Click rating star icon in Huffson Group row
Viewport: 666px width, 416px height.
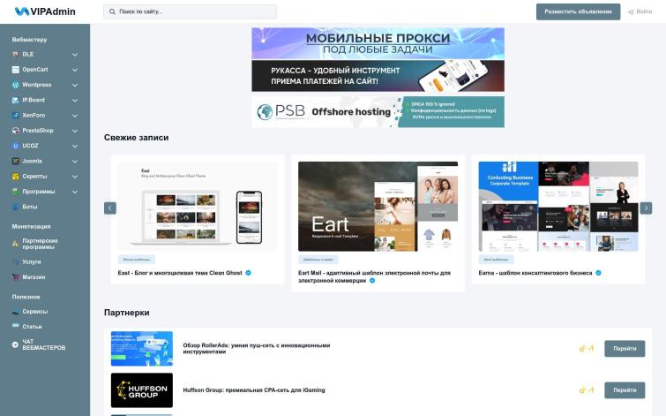click(582, 390)
